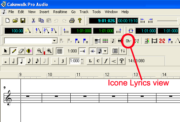Open the Staff view note icon
Image resolution: width=180 pixels, height=122 pixels.
coord(113,41)
